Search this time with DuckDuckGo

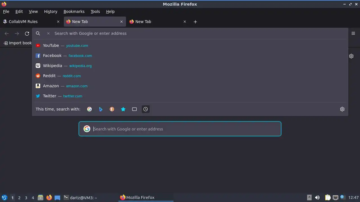coord(112,109)
